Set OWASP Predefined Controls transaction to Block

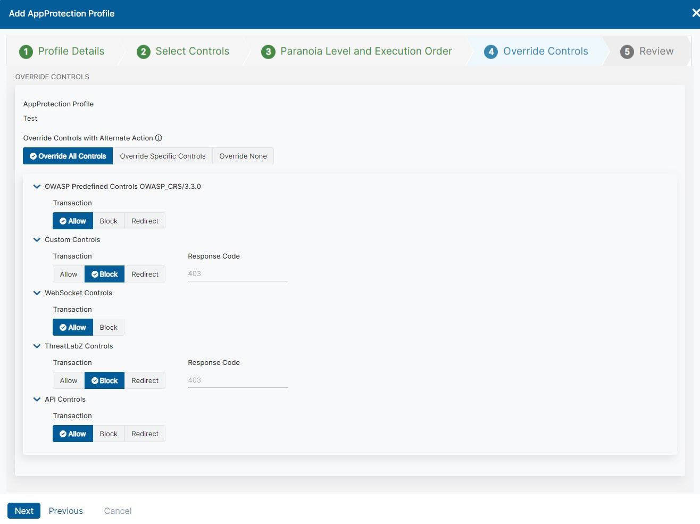pyautogui.click(x=109, y=221)
